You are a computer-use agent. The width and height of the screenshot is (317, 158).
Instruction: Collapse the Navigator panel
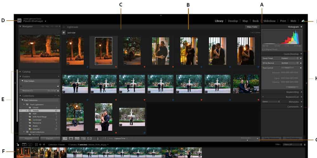pos(20,27)
